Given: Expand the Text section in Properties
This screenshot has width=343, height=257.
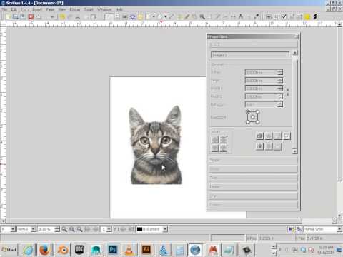Looking at the screenshot, I should [253, 178].
